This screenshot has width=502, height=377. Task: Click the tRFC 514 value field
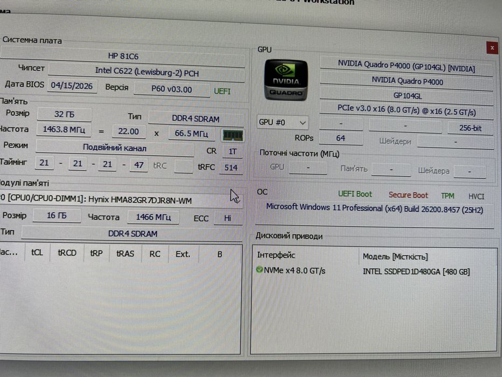(231, 167)
